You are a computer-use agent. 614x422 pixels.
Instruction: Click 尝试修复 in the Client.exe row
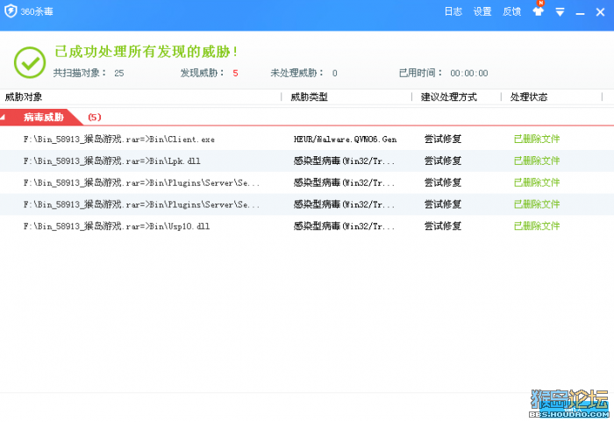(443, 139)
